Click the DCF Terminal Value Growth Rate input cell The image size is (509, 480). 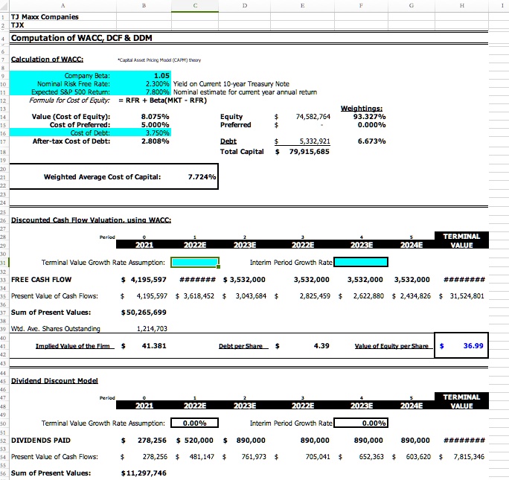[x=195, y=262]
